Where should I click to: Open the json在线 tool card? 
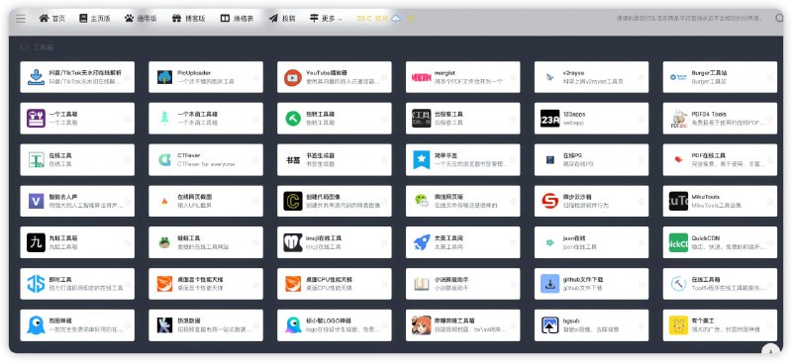(591, 242)
